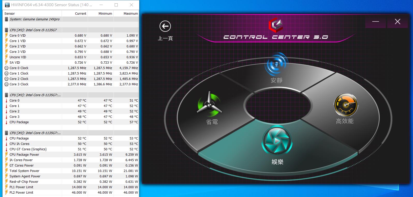
Task: Click the Core 3 Clock current 2,377.0 MHz value
Action: (x=77, y=84)
